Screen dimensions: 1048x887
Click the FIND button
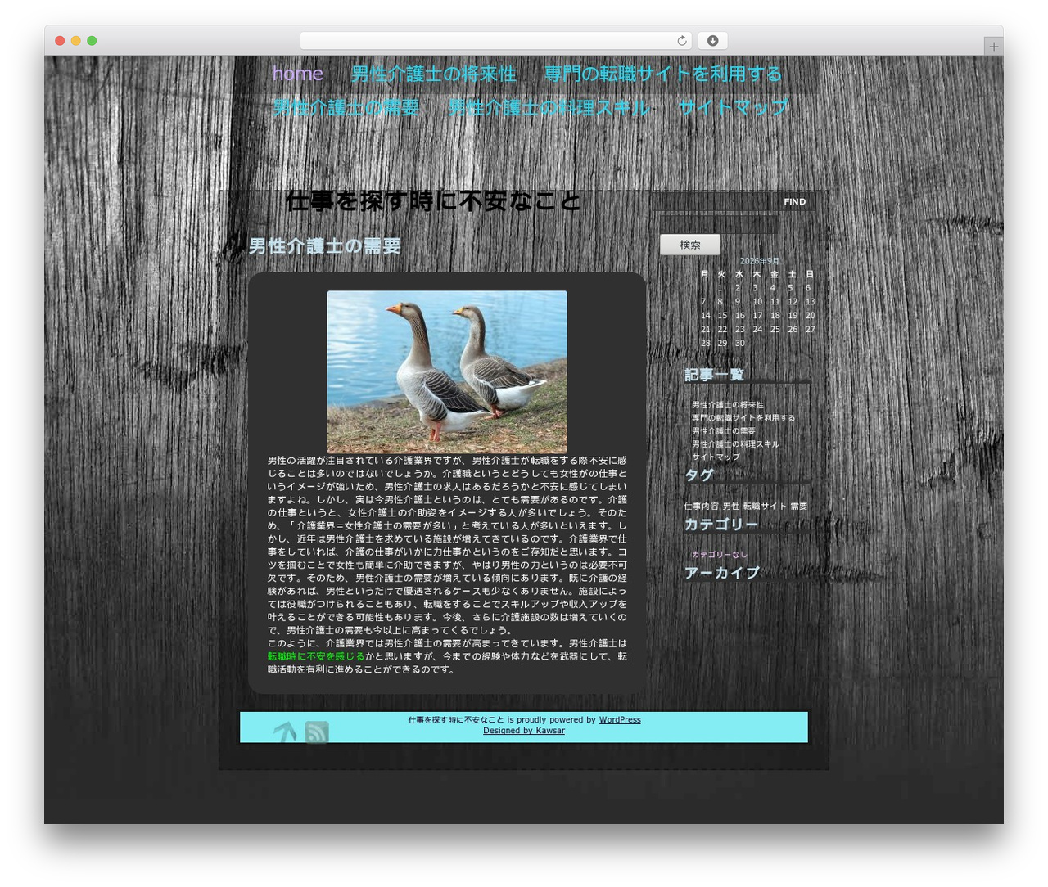pos(794,202)
